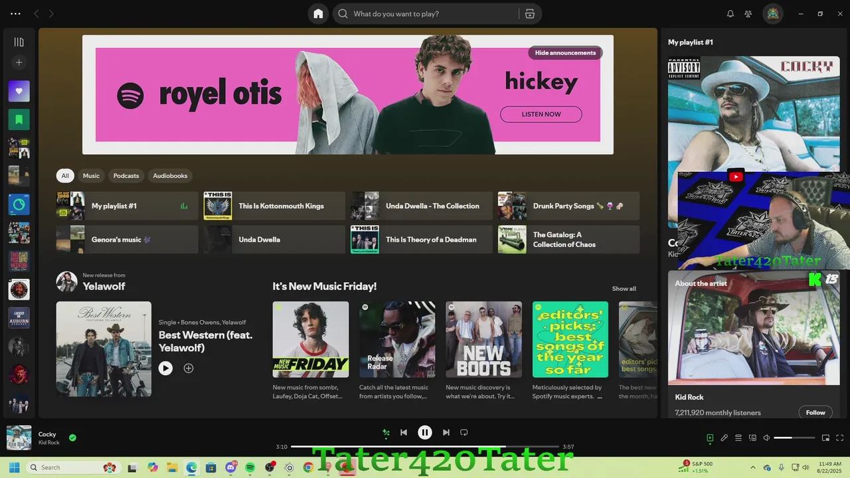Select the Music filter chip
850x478 pixels.
(91, 176)
